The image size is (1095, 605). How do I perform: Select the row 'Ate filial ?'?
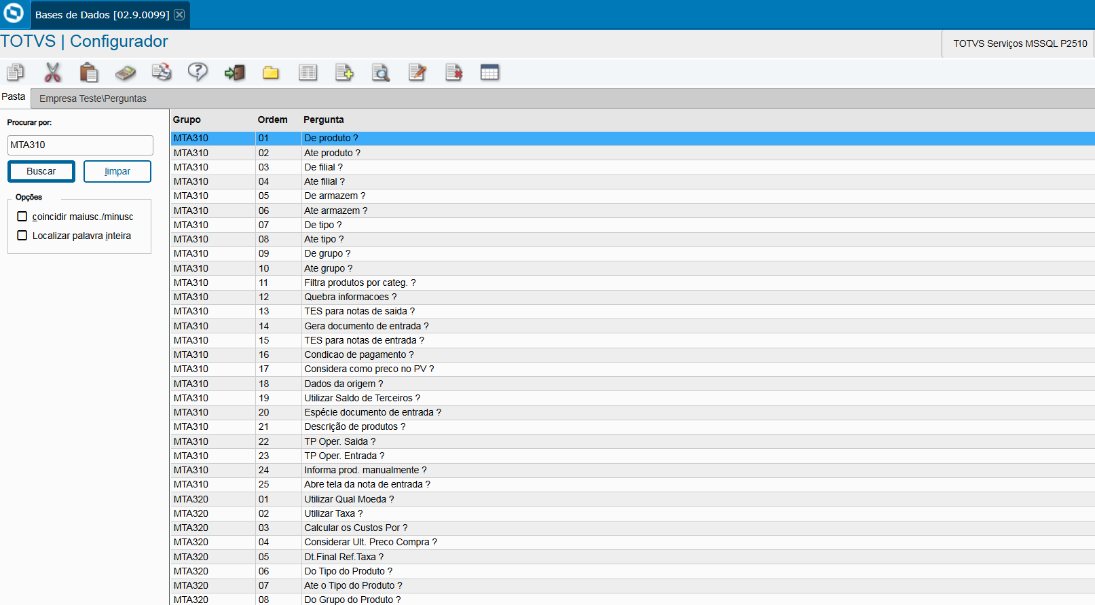click(633, 181)
